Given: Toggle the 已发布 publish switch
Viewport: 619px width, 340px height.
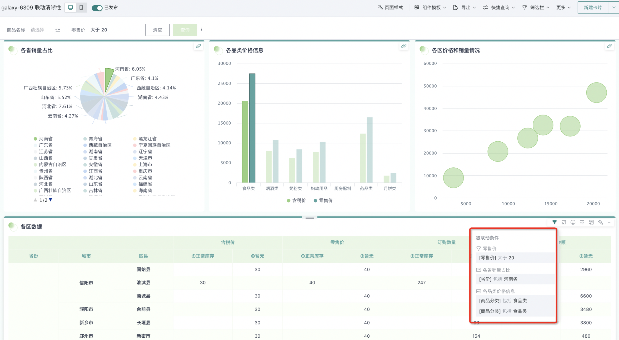Looking at the screenshot, I should (97, 8).
